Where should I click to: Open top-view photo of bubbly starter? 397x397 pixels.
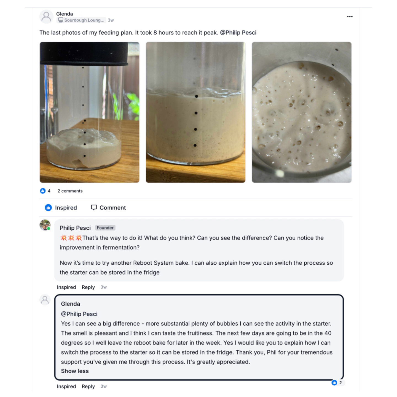click(x=302, y=112)
